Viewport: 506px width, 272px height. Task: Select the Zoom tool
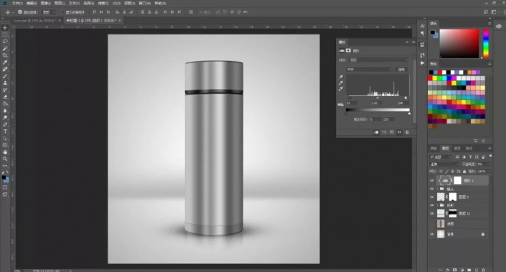5,159
